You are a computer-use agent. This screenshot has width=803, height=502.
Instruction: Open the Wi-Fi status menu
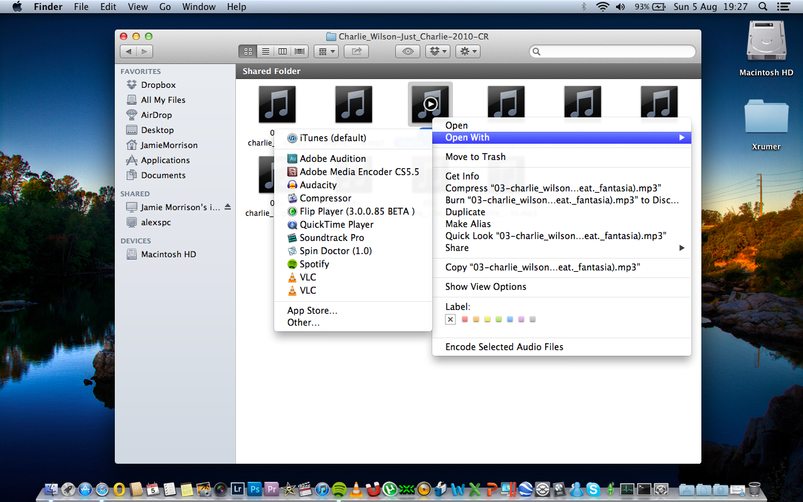point(603,7)
